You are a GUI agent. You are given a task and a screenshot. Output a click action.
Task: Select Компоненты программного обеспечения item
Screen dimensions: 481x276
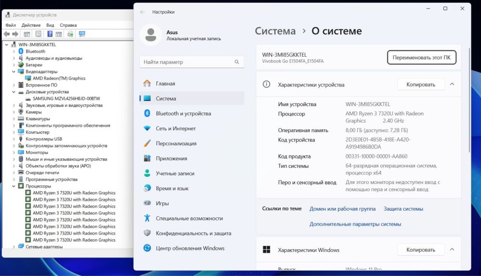click(67, 125)
